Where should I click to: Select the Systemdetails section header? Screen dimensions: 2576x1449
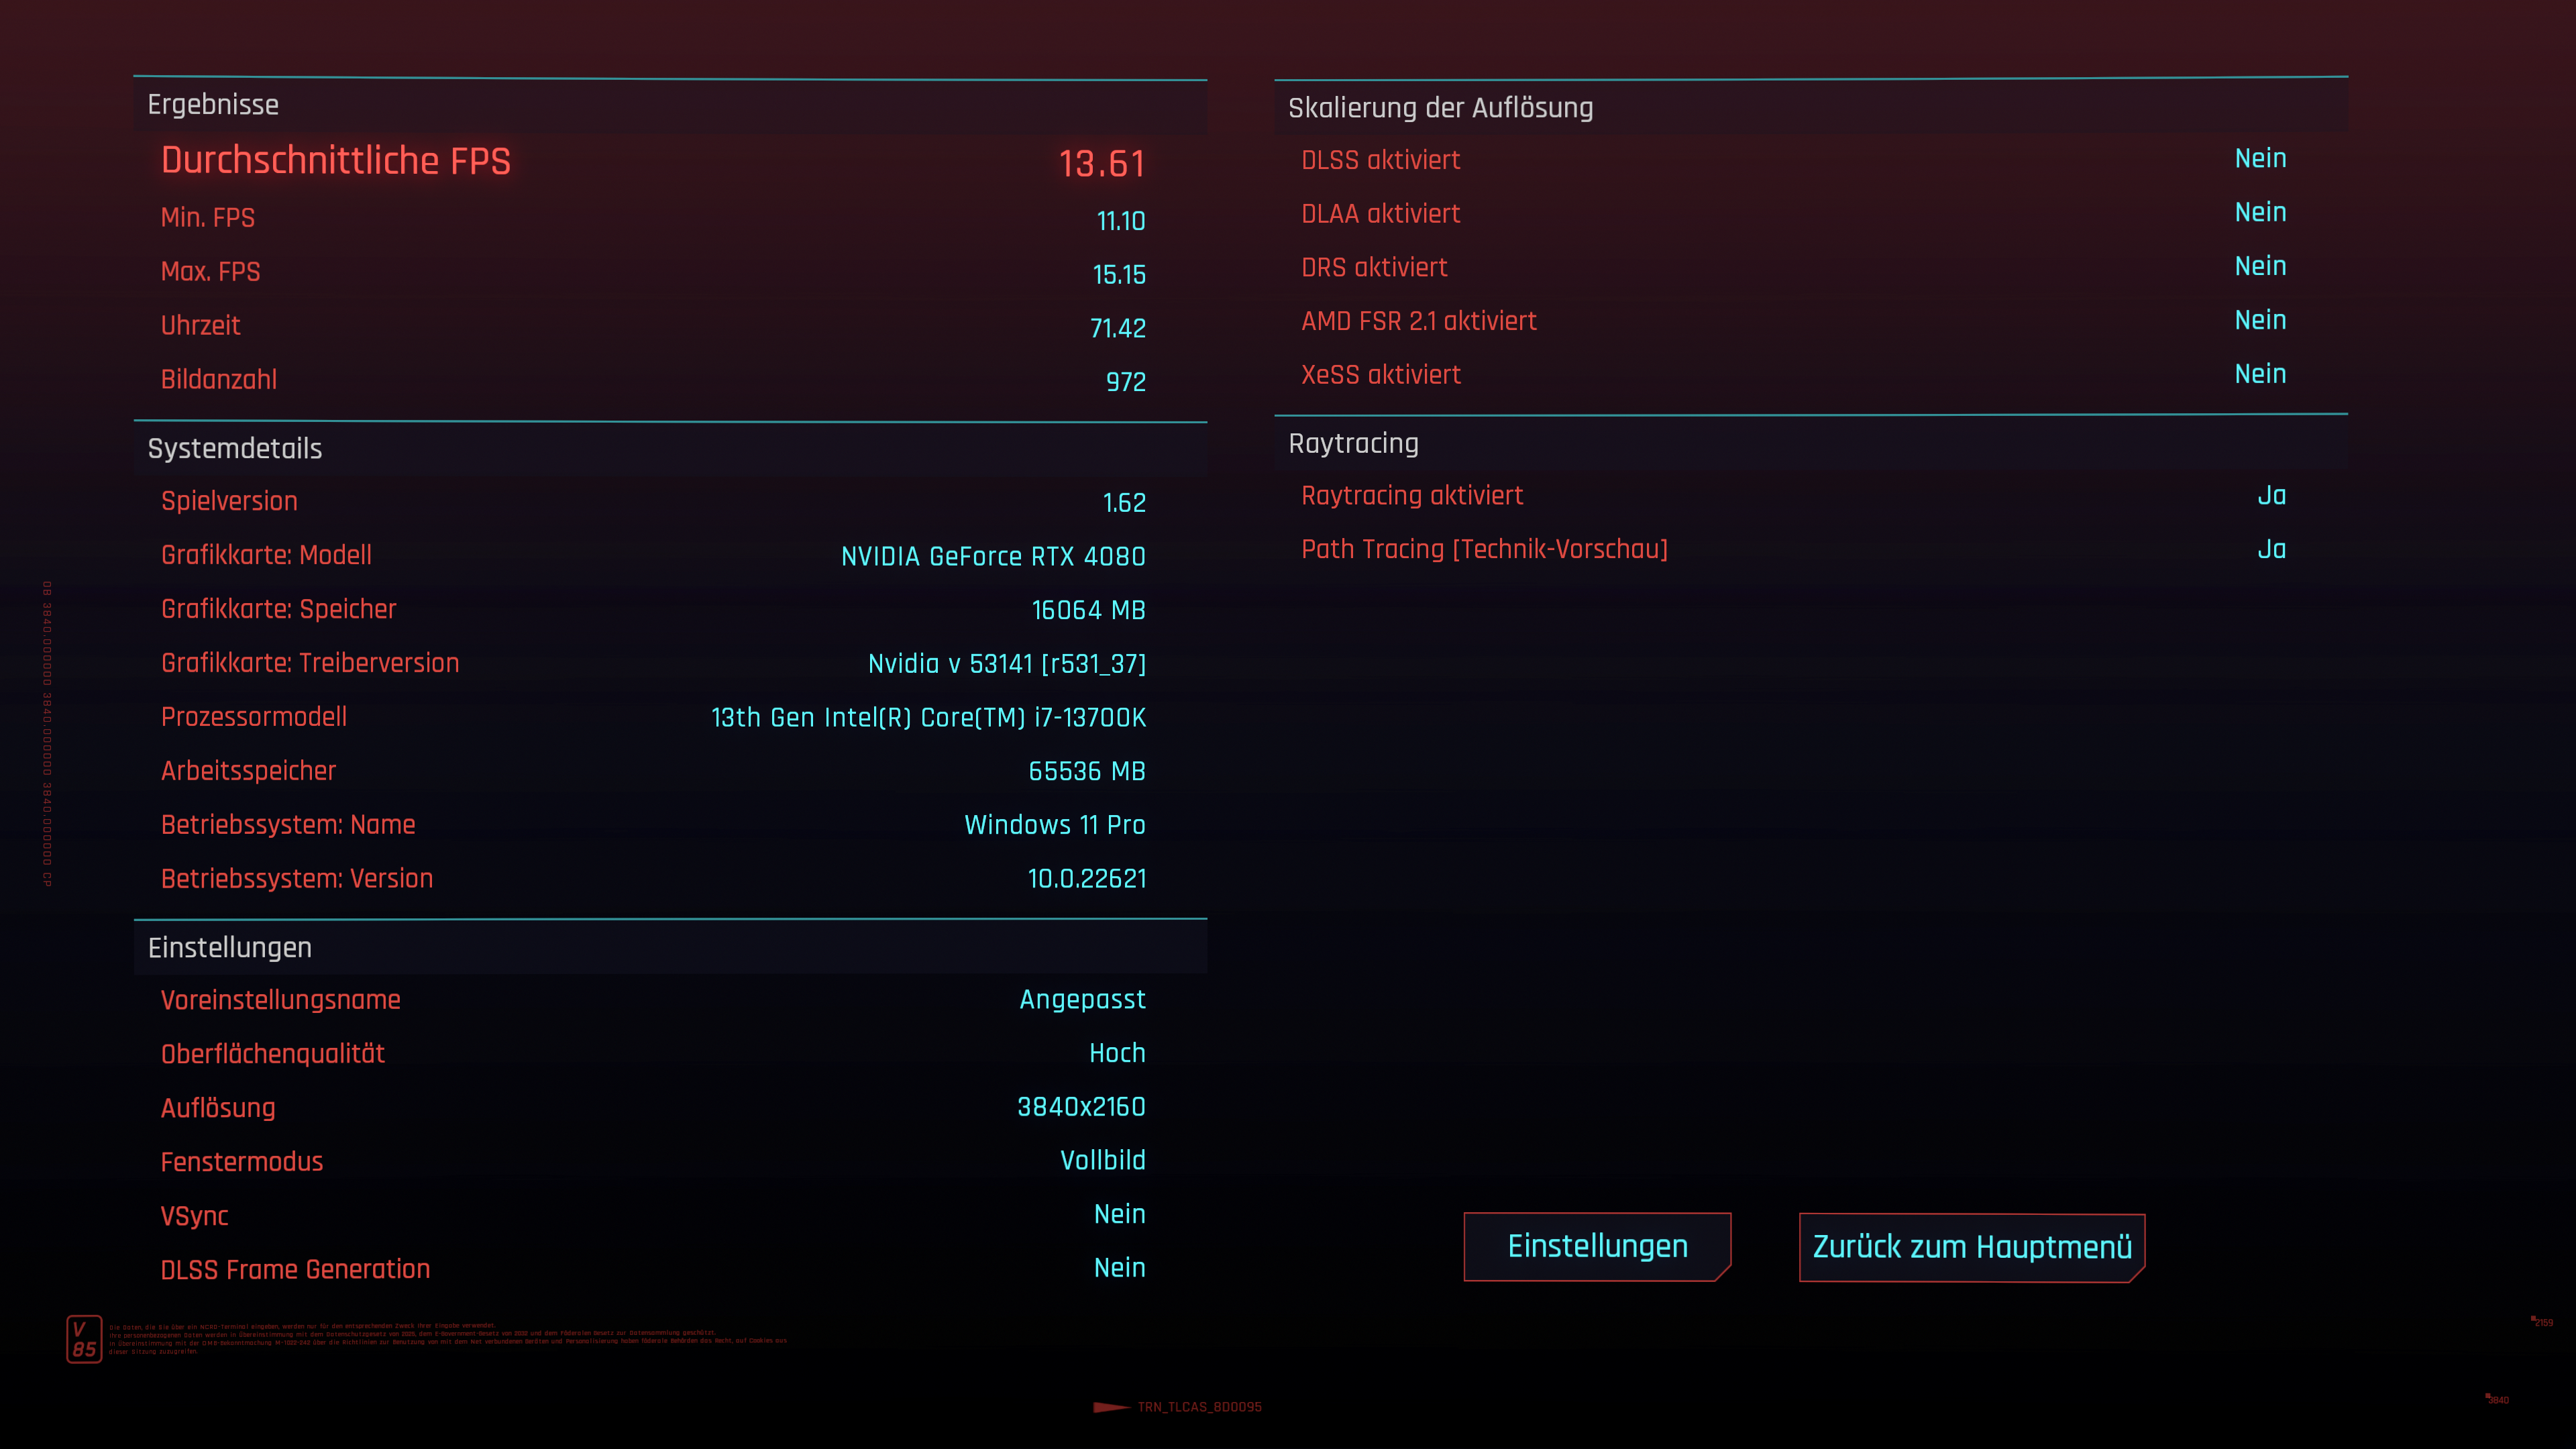tap(235, 449)
